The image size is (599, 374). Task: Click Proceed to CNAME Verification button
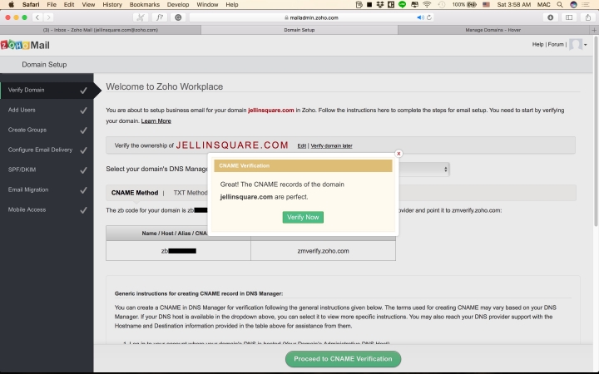[343, 359]
